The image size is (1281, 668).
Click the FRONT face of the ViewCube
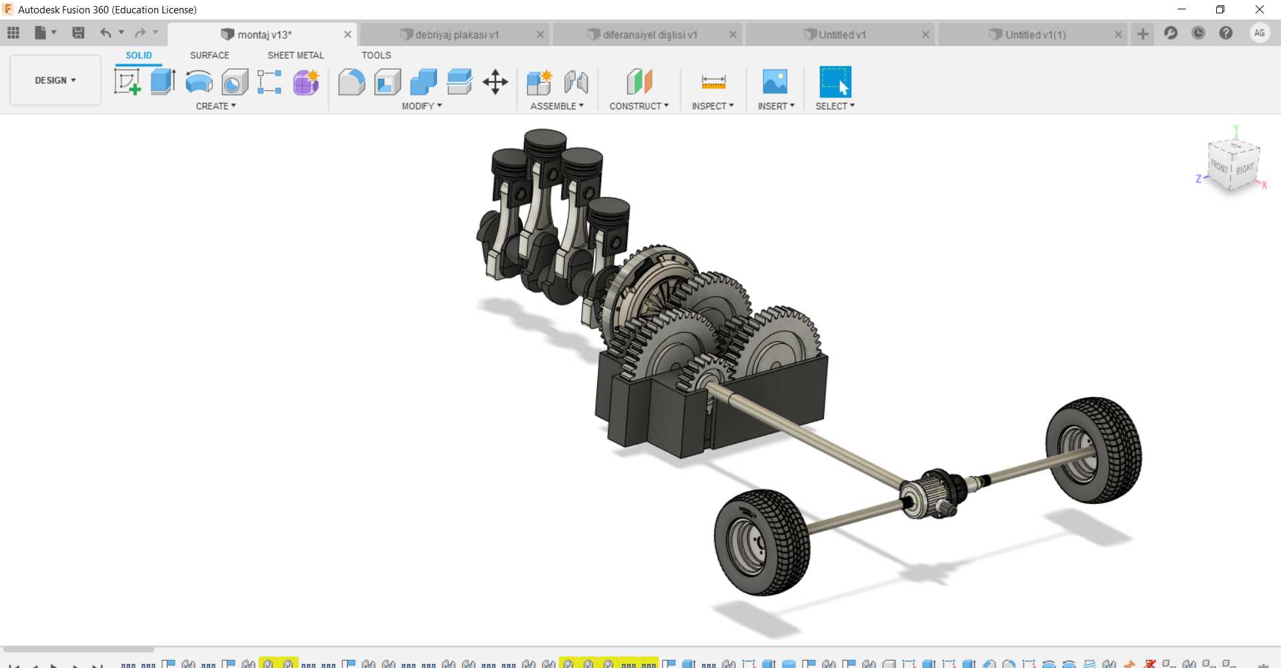(x=1219, y=168)
